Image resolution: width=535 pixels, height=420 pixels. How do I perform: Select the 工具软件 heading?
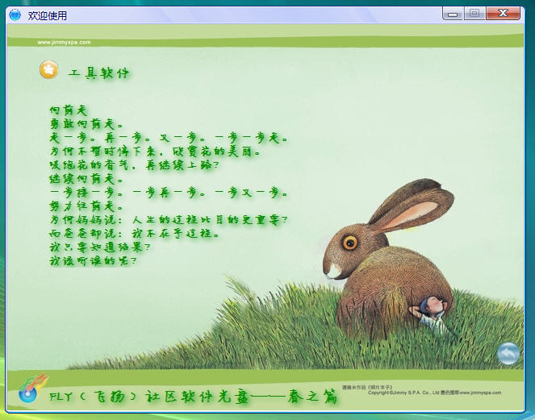(99, 73)
